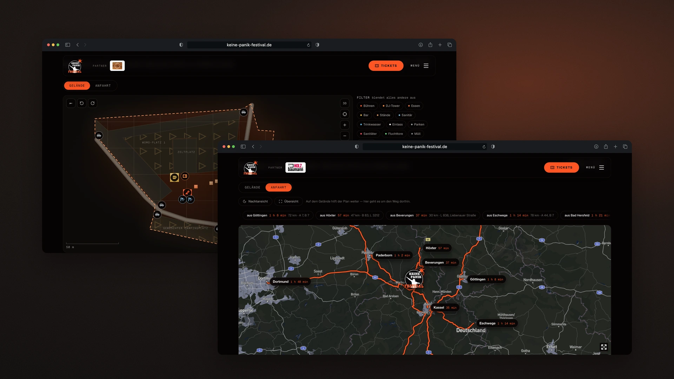Click Dortmund 1 h 48 min map label
The image size is (674, 379).
pos(290,282)
